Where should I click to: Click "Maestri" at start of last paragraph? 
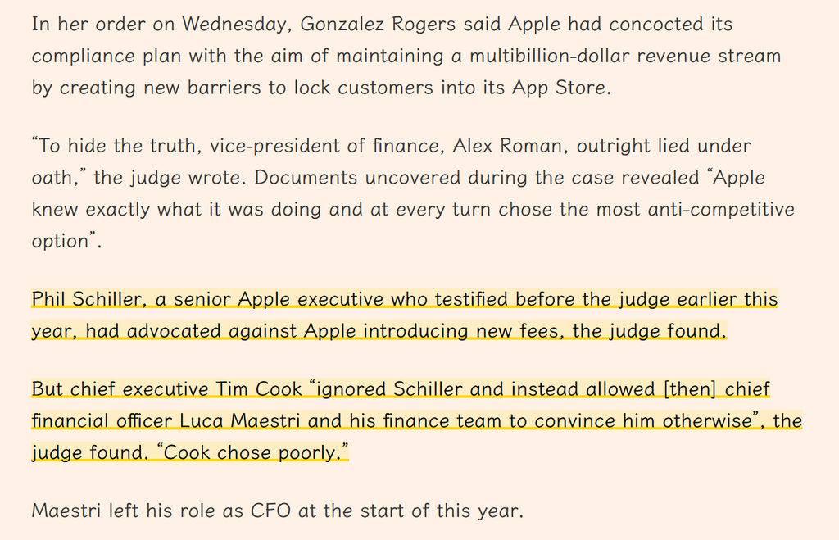(66, 510)
